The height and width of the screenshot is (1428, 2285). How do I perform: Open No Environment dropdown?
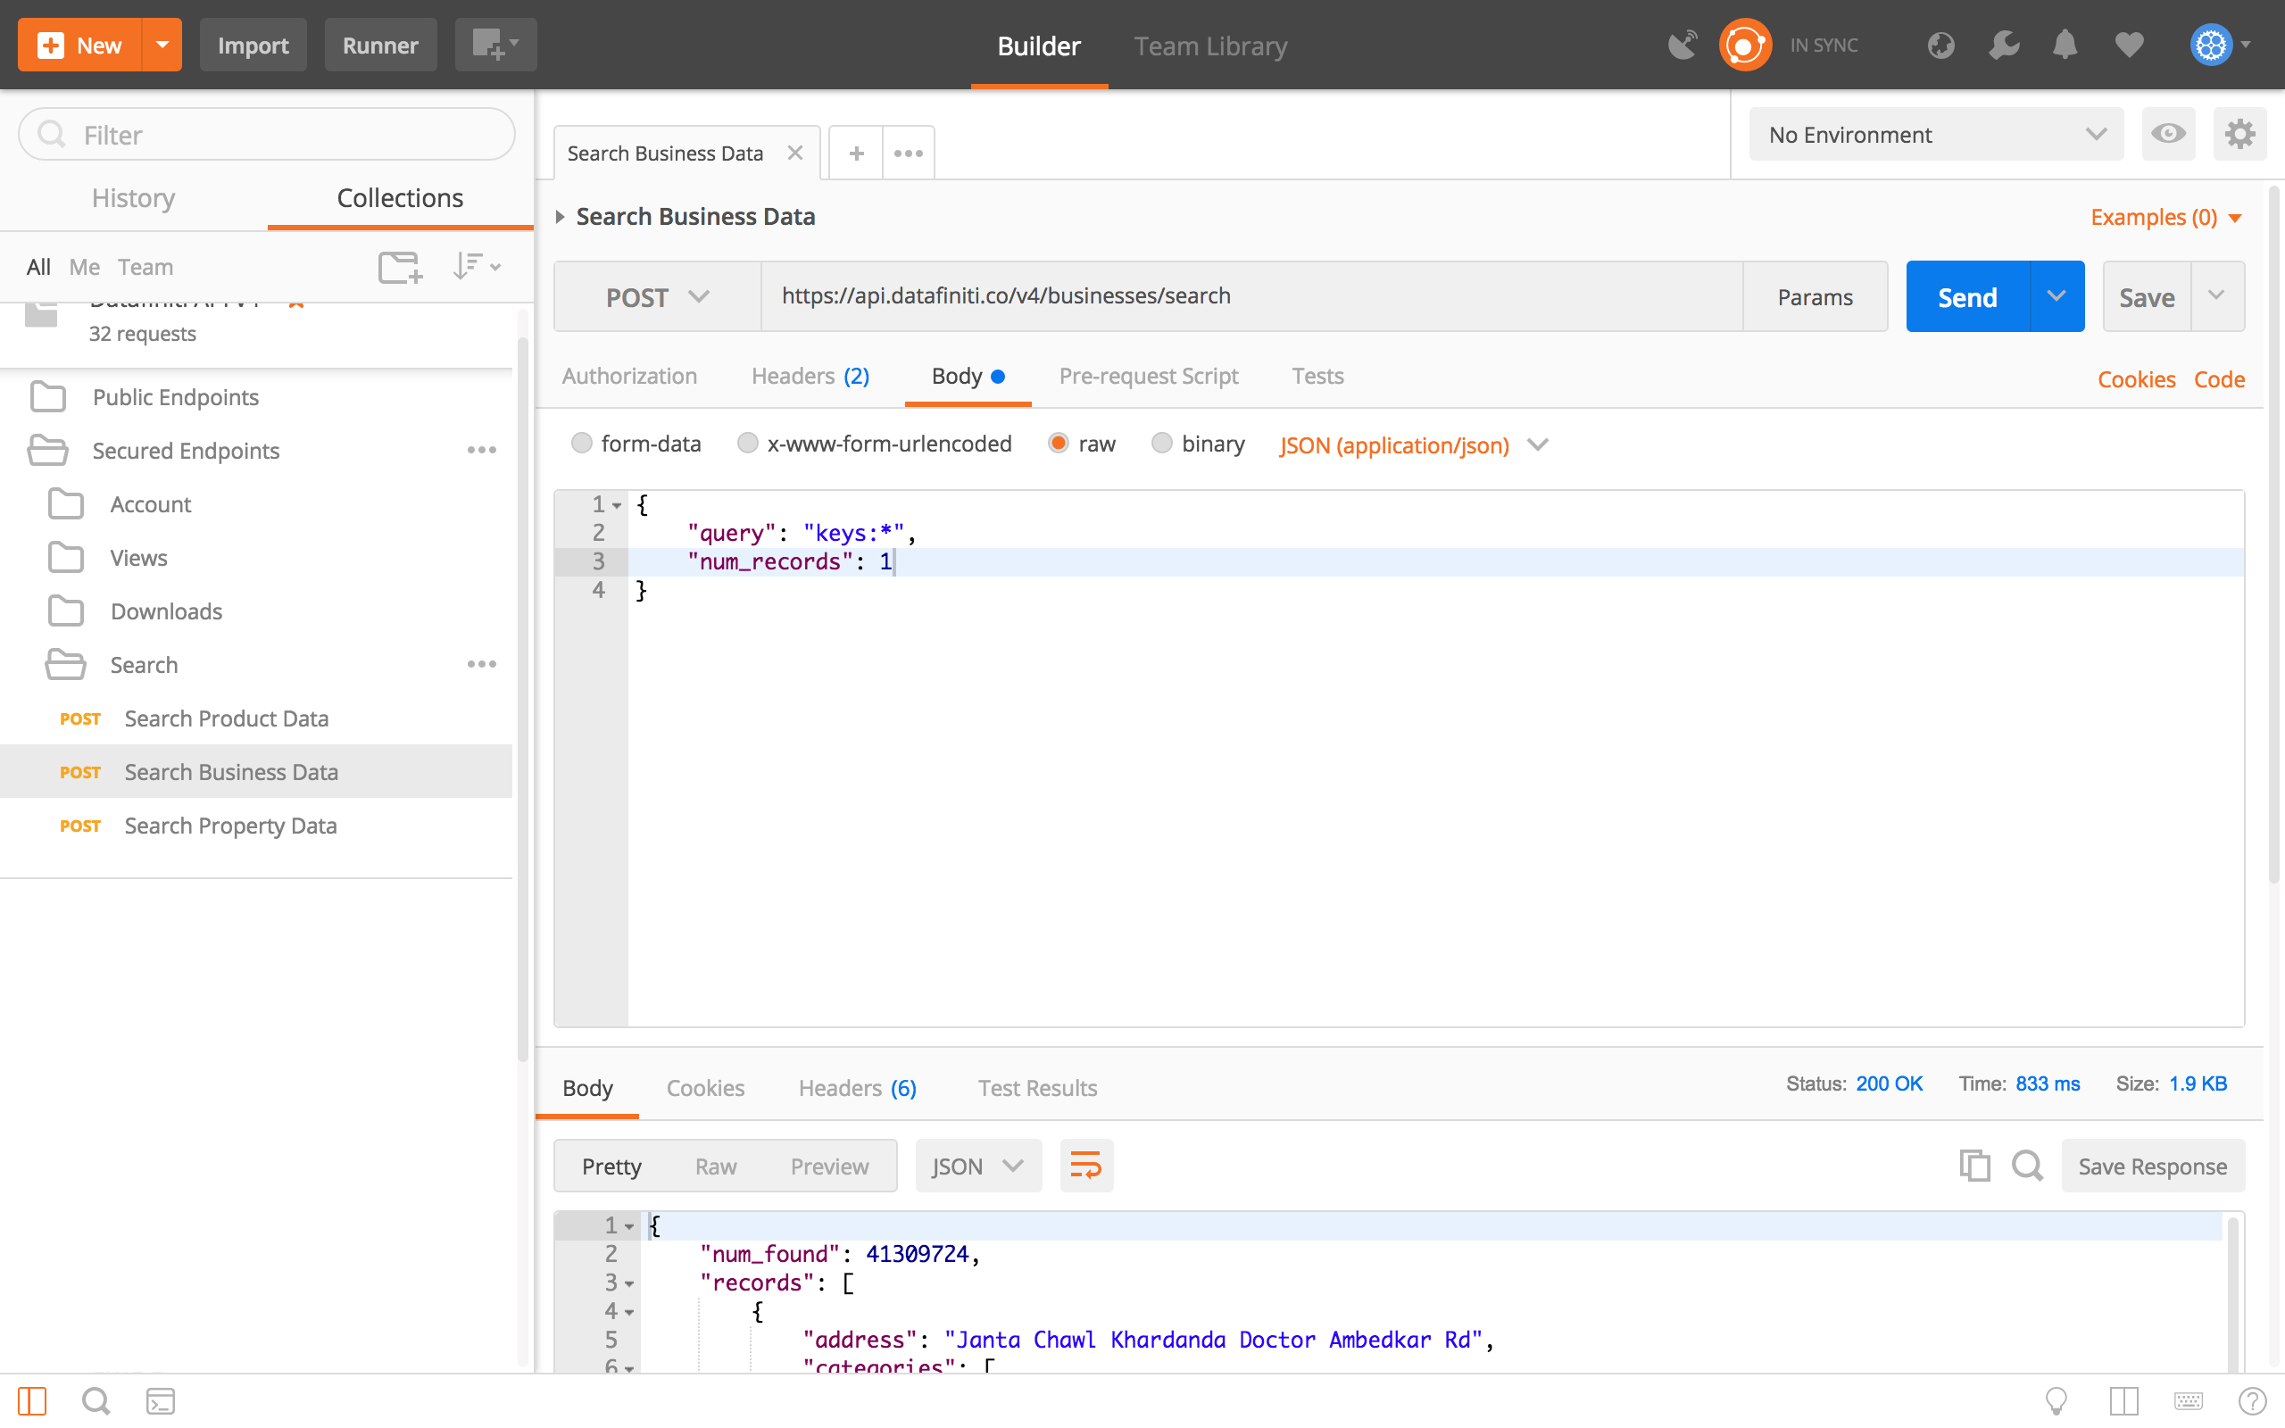pos(1936,134)
